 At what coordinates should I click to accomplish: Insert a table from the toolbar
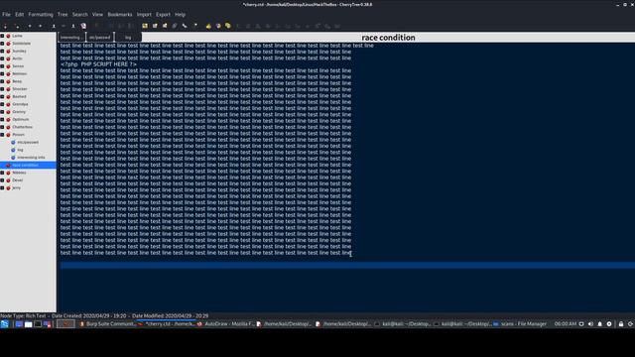155,26
